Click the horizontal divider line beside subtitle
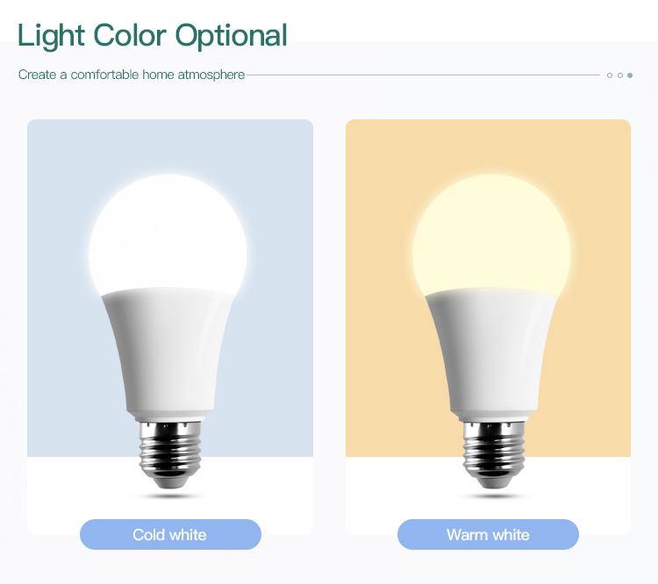 (x=421, y=75)
